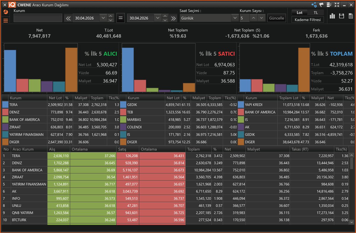Click the collapse-arrows compact view icon
This screenshot has height=233, width=356.
pyautogui.click(x=337, y=4)
